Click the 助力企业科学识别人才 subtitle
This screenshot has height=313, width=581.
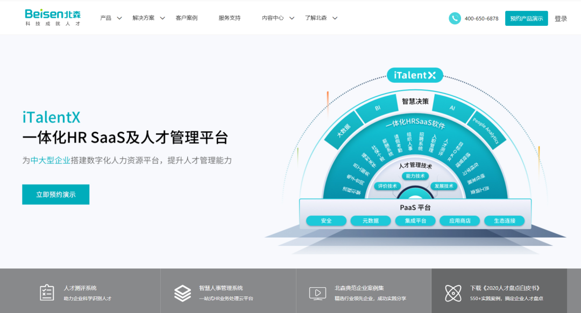pyautogui.click(x=88, y=298)
